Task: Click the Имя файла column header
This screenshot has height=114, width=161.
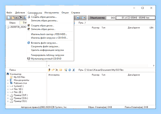Action: tap(54, 75)
